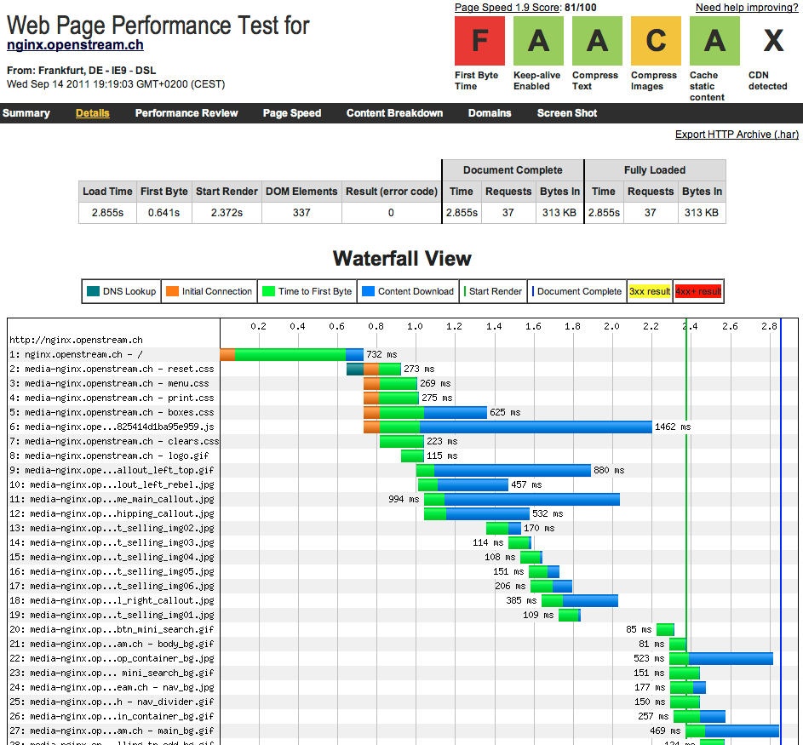Click the Keep-alive Enabled A grade box
Image resolution: width=803 pixels, height=745 pixels.
[x=538, y=41]
